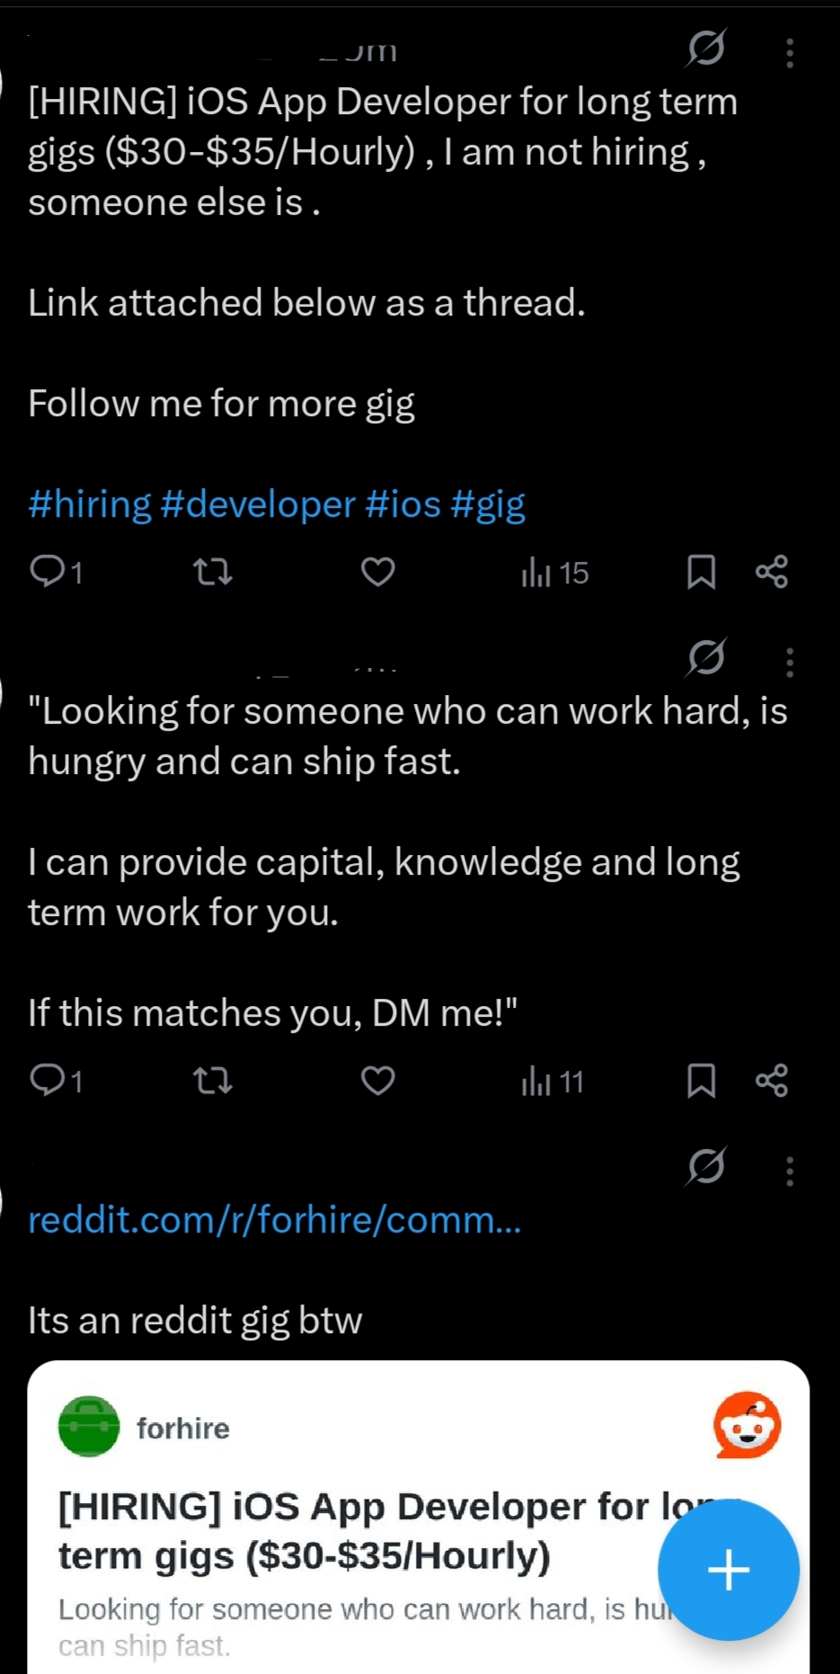
Task: Open more options for the "Looking for someone" post
Action: tap(790, 663)
